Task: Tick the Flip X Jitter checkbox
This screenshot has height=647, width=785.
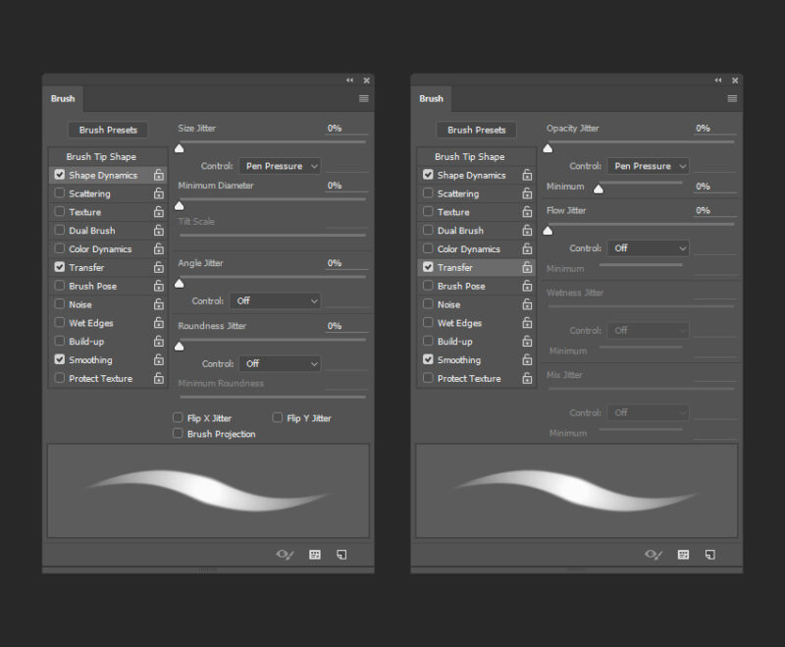Action: [179, 418]
